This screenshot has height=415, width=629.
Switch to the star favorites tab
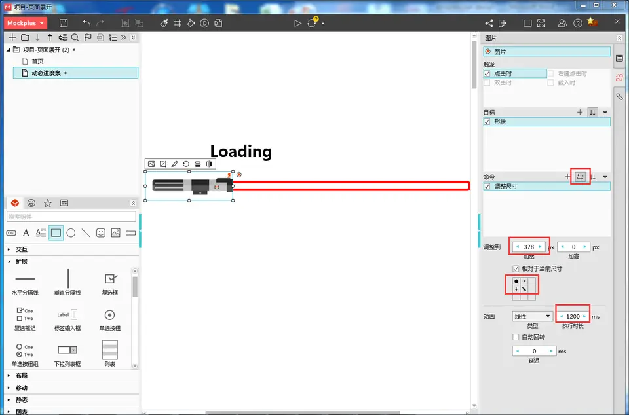click(48, 203)
